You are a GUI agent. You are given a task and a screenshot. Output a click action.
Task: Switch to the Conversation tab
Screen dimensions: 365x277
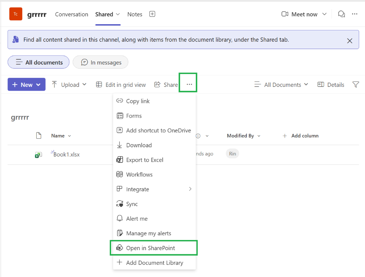[x=71, y=14]
